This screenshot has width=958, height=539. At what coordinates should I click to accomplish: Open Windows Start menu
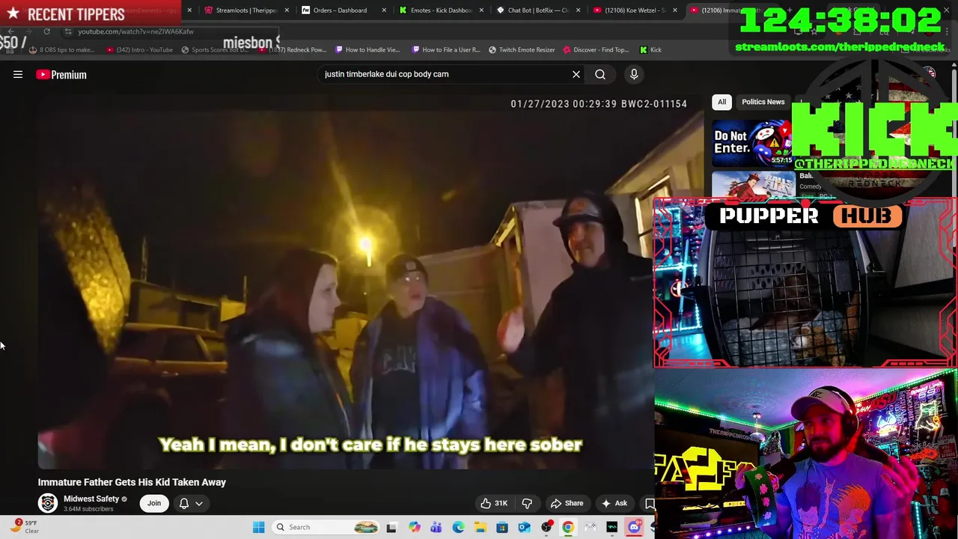[258, 527]
